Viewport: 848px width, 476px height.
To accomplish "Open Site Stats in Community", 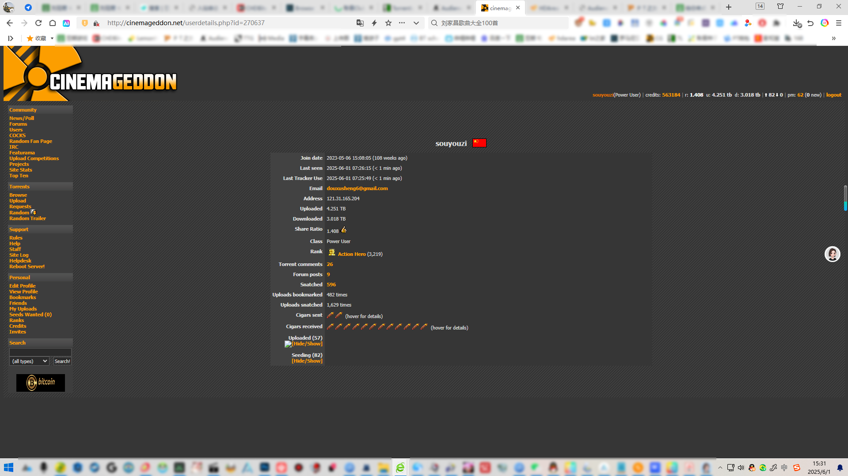I will pos(21,170).
